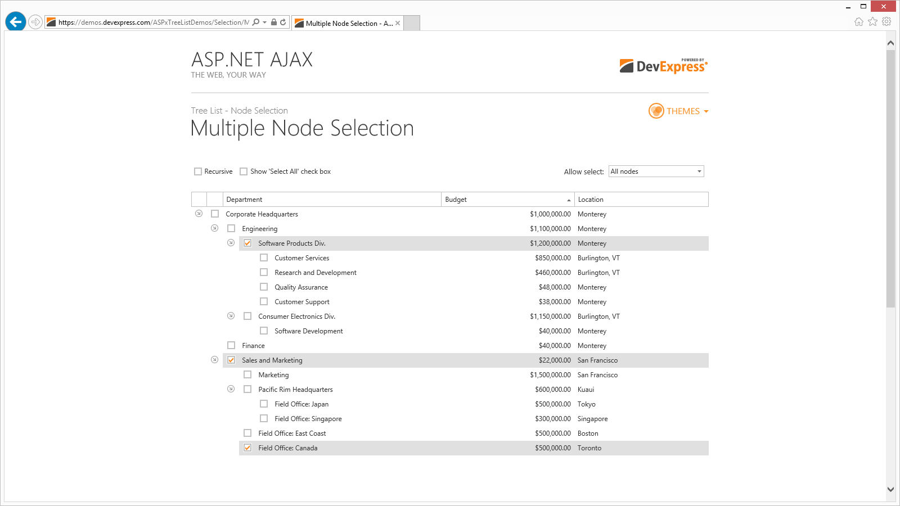The image size is (900, 506).
Task: Check the Field Office: East Coast checkbox
Action: coord(247,433)
